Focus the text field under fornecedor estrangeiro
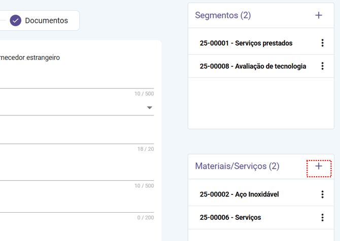This screenshot has height=241, width=340. pos(76,81)
